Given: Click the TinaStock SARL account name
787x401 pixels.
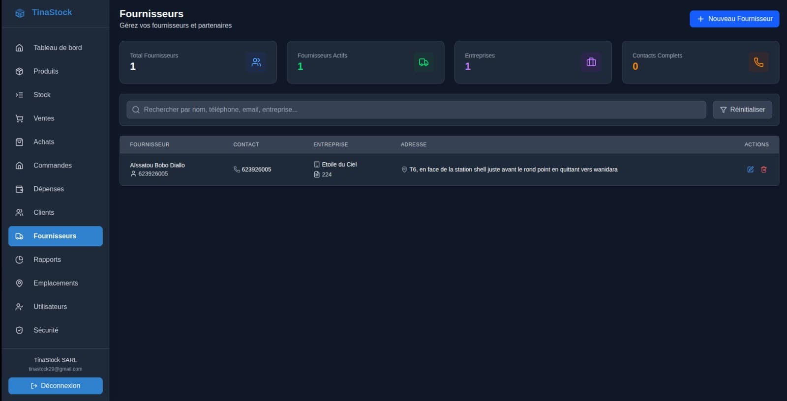Looking at the screenshot, I should 56,360.
